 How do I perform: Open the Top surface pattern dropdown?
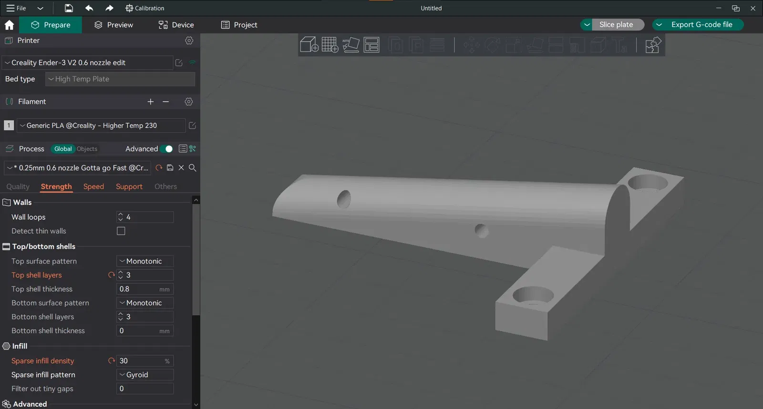[x=145, y=261]
